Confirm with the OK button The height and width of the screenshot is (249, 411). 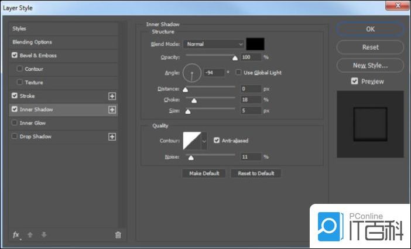370,29
